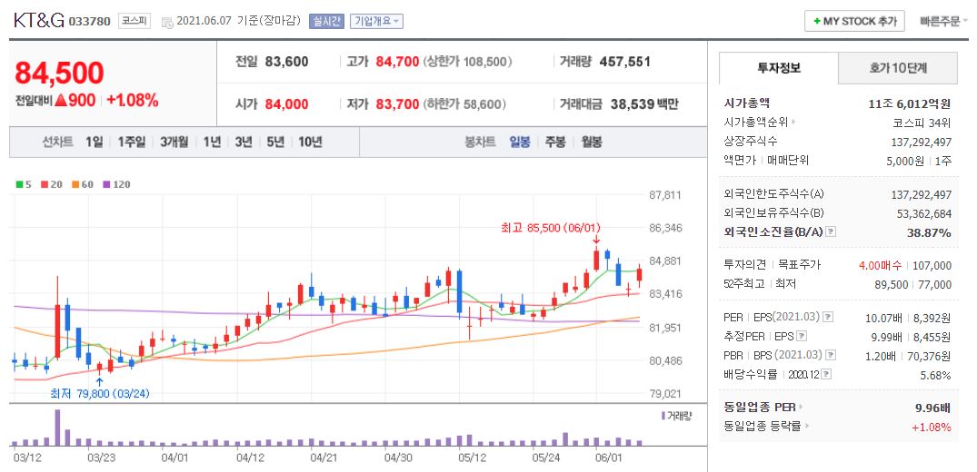Click the 9.96배 same-sector PER value
The image size is (977, 472).
pyautogui.click(x=932, y=408)
